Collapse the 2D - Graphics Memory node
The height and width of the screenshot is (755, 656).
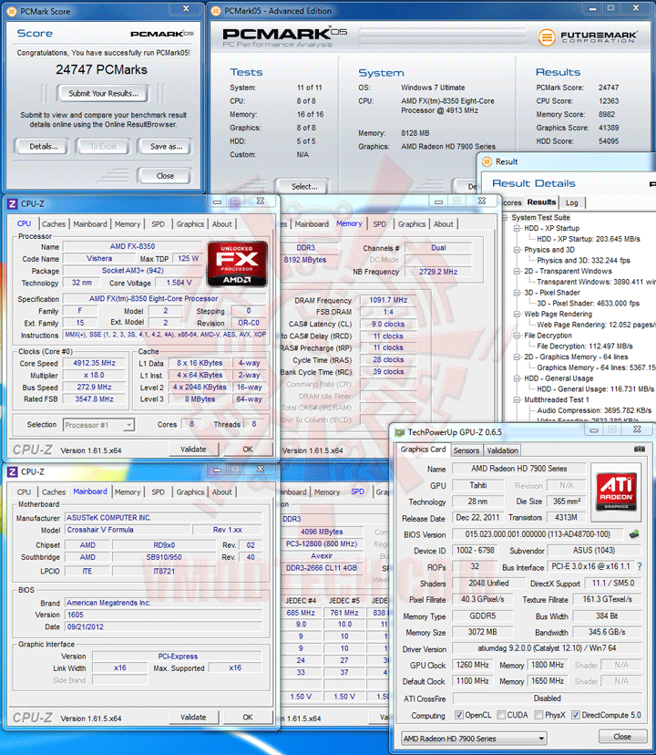click(517, 357)
